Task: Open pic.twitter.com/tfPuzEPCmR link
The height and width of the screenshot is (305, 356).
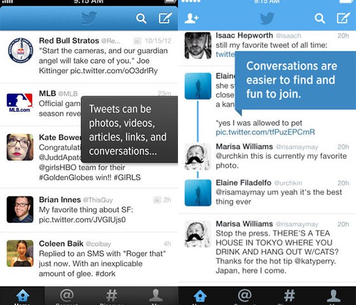Action: (265, 132)
